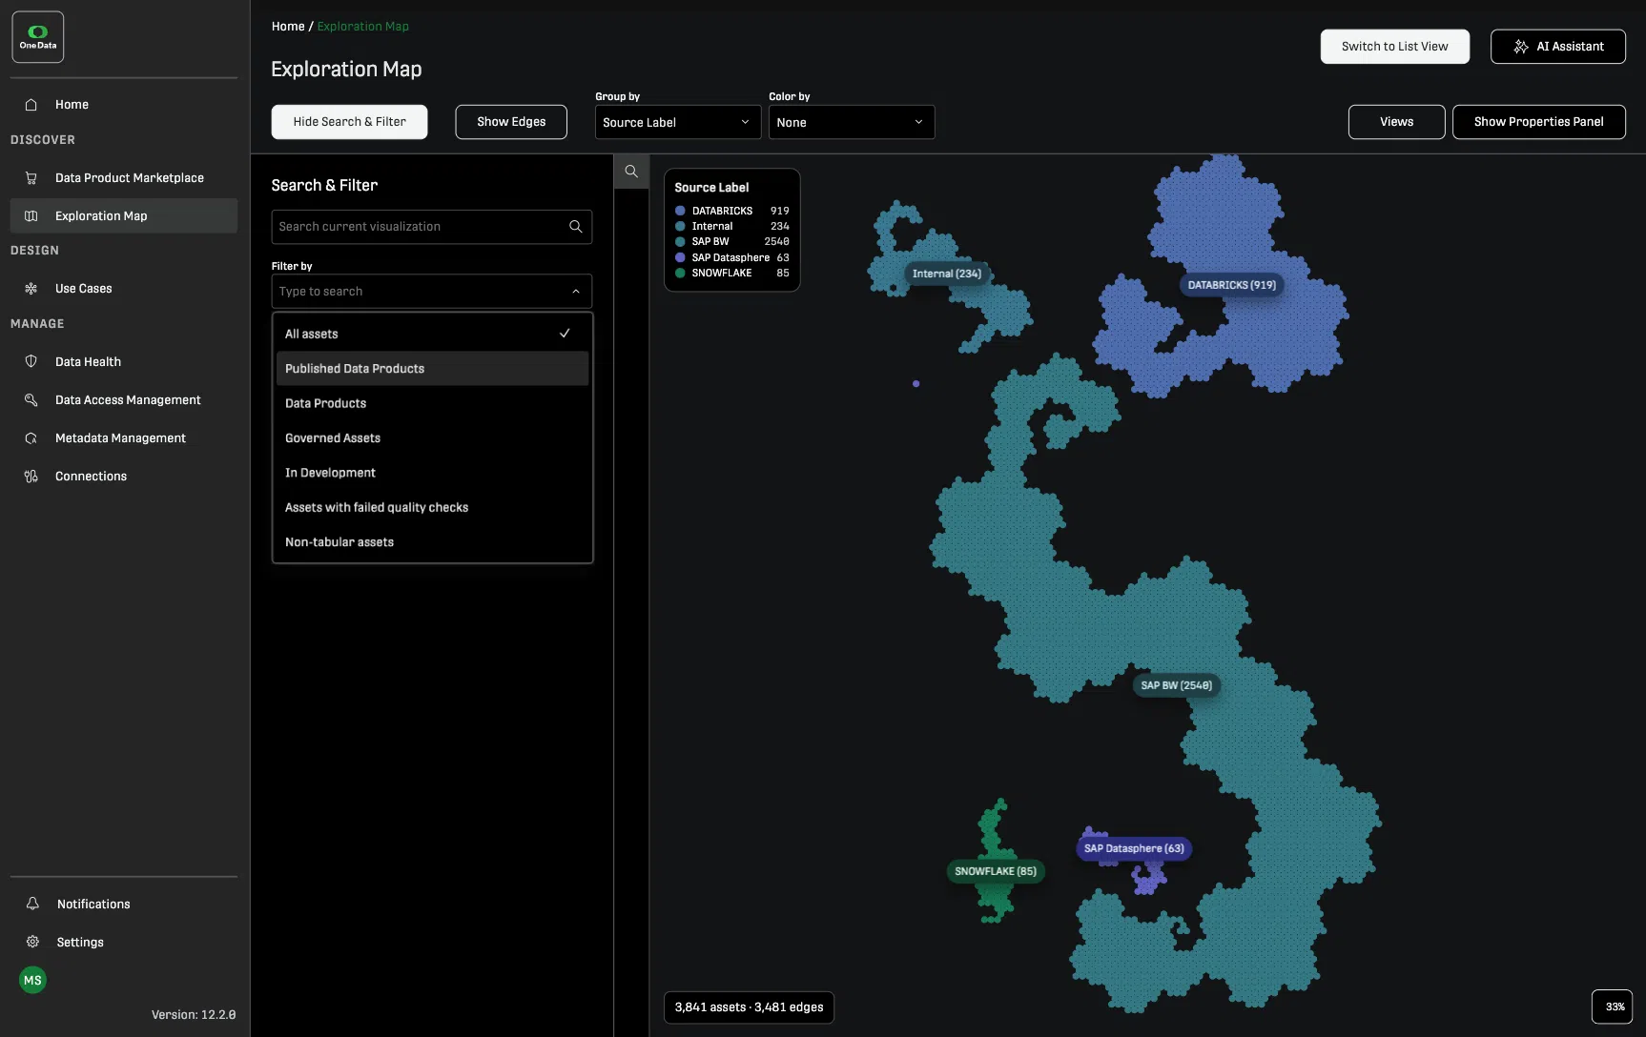Click Switch to List View button

pyautogui.click(x=1394, y=47)
